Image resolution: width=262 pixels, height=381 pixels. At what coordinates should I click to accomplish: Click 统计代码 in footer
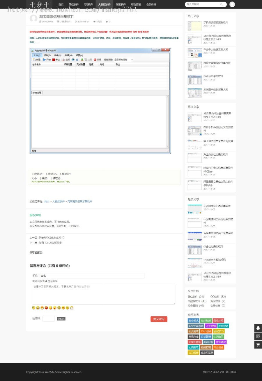coord(231,372)
